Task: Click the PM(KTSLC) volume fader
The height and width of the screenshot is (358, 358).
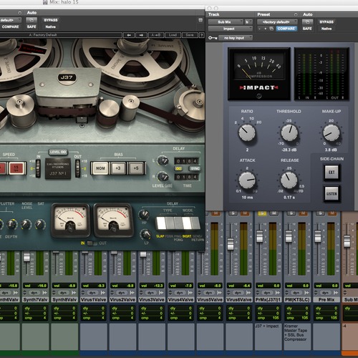Action: (289, 236)
